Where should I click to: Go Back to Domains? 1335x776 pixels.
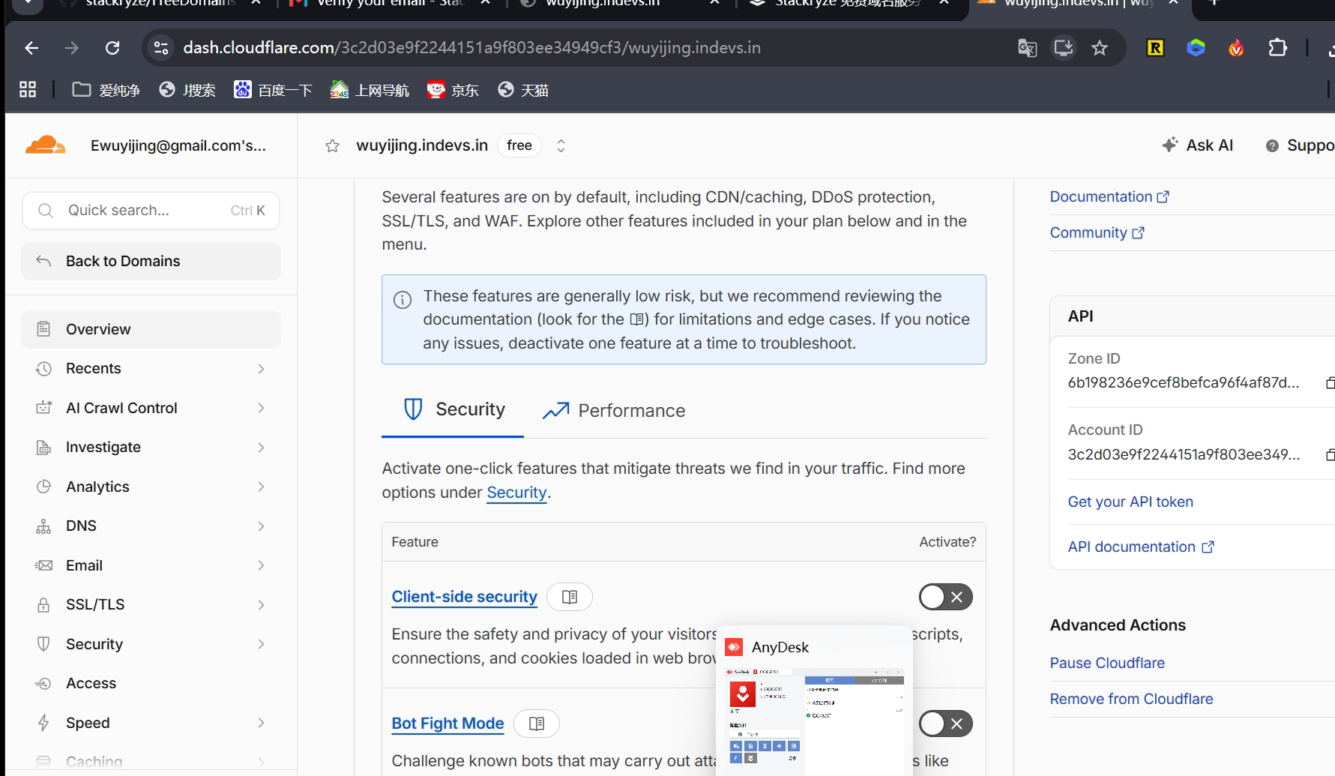(151, 261)
